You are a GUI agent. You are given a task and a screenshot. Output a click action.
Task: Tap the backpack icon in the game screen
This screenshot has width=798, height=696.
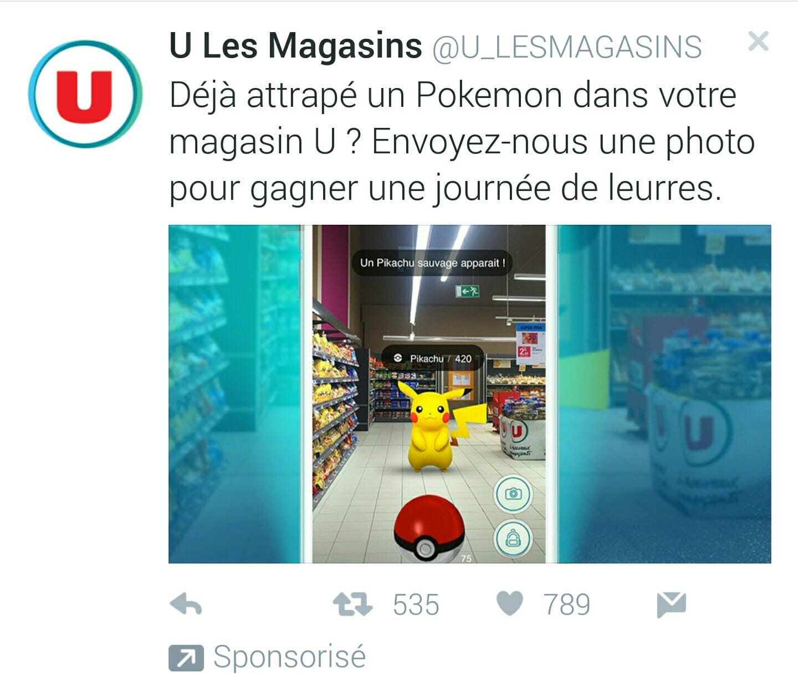pos(513,538)
